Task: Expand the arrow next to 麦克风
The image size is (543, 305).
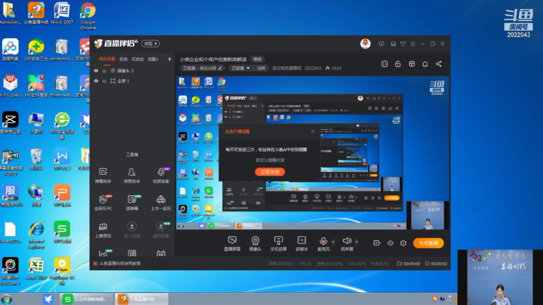Action: point(333,241)
